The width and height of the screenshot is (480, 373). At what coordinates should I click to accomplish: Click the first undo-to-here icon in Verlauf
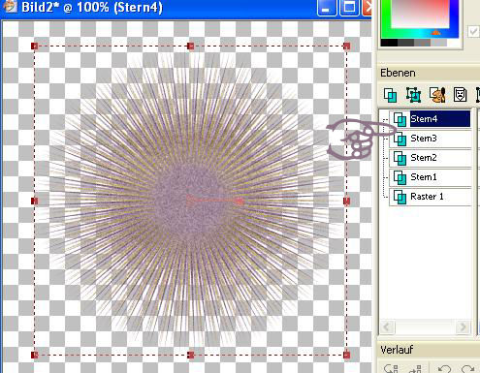pos(391,368)
